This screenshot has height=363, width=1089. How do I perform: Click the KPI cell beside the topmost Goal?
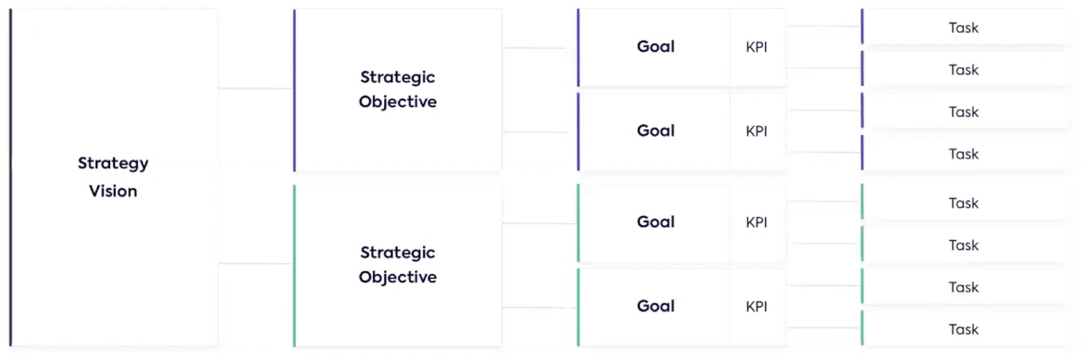click(757, 47)
